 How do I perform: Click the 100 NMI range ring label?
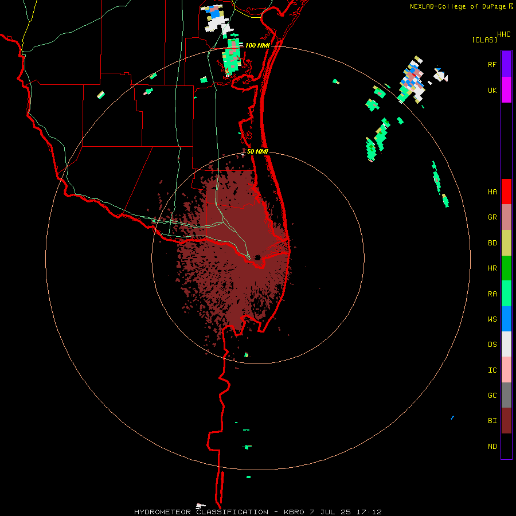coord(257,45)
